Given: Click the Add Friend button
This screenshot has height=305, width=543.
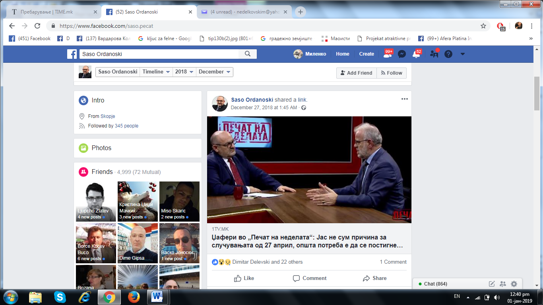Looking at the screenshot, I should click(357, 73).
